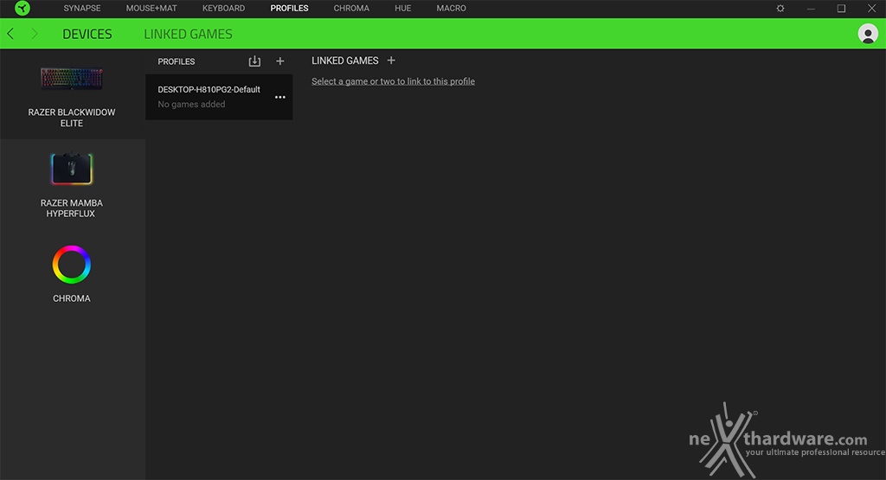Viewport: 886px width, 480px height.
Task: Open the profile options ellipsis menu
Action: point(280,97)
